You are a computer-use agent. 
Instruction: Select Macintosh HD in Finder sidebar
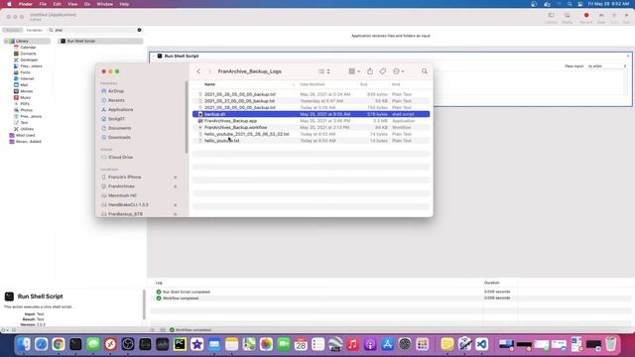(x=122, y=195)
